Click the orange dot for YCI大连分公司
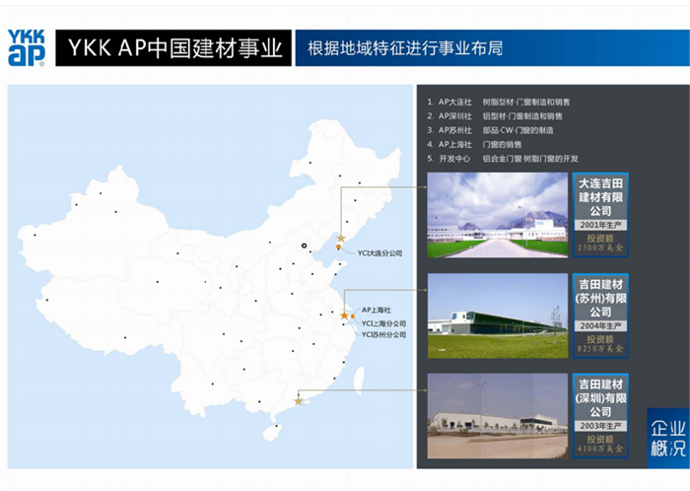The image size is (690, 491). coord(338,246)
